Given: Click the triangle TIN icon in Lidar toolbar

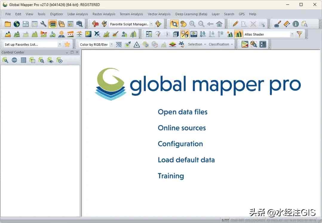Looking at the screenshot, I should tap(137, 44).
